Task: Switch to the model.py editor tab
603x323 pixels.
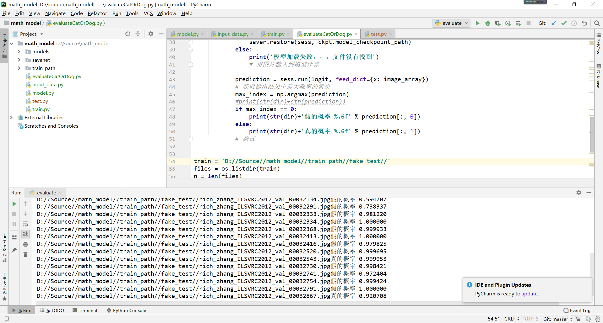Action: [x=187, y=34]
